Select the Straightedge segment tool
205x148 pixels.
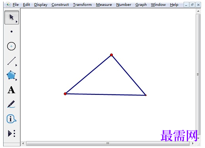(11, 61)
